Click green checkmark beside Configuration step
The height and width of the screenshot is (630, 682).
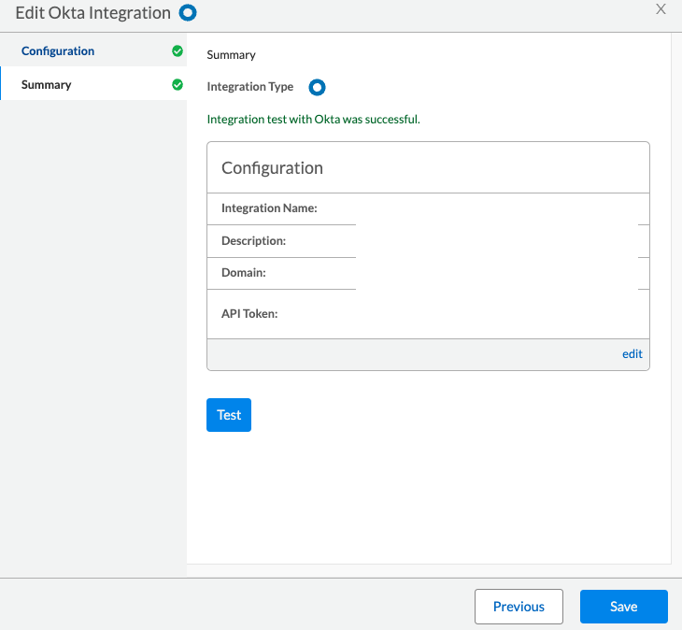[x=178, y=51]
